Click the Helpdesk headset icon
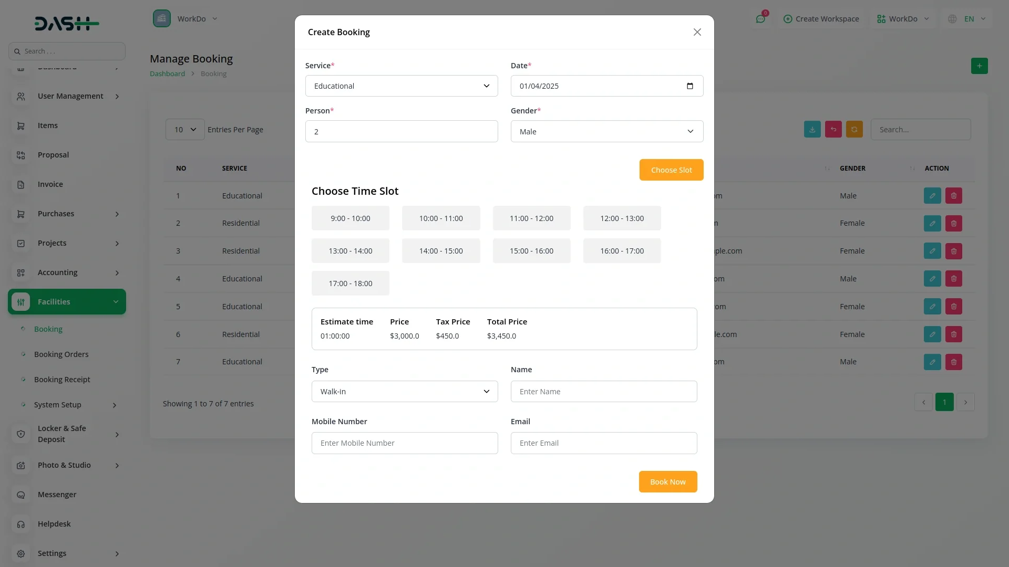The height and width of the screenshot is (567, 1009). (x=21, y=524)
